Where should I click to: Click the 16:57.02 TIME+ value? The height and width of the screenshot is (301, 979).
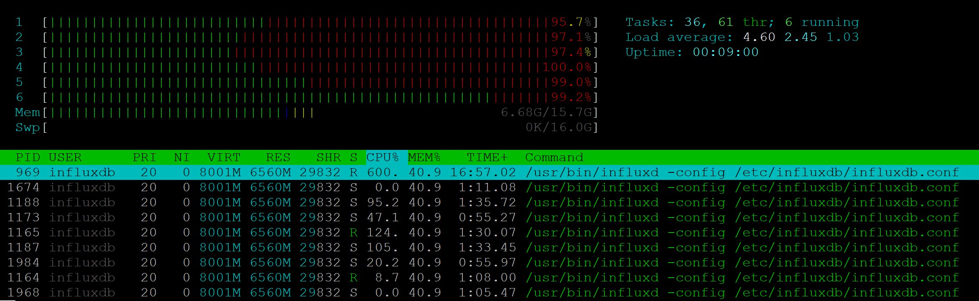(x=483, y=172)
